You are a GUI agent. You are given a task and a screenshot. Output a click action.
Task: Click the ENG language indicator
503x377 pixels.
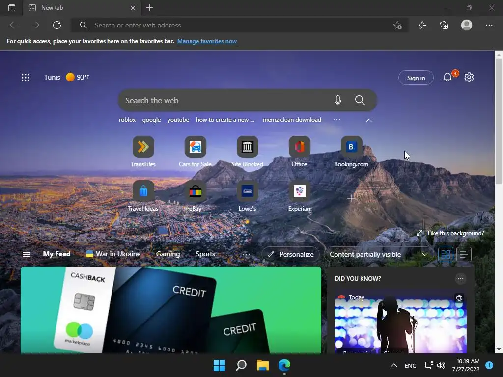coord(411,365)
